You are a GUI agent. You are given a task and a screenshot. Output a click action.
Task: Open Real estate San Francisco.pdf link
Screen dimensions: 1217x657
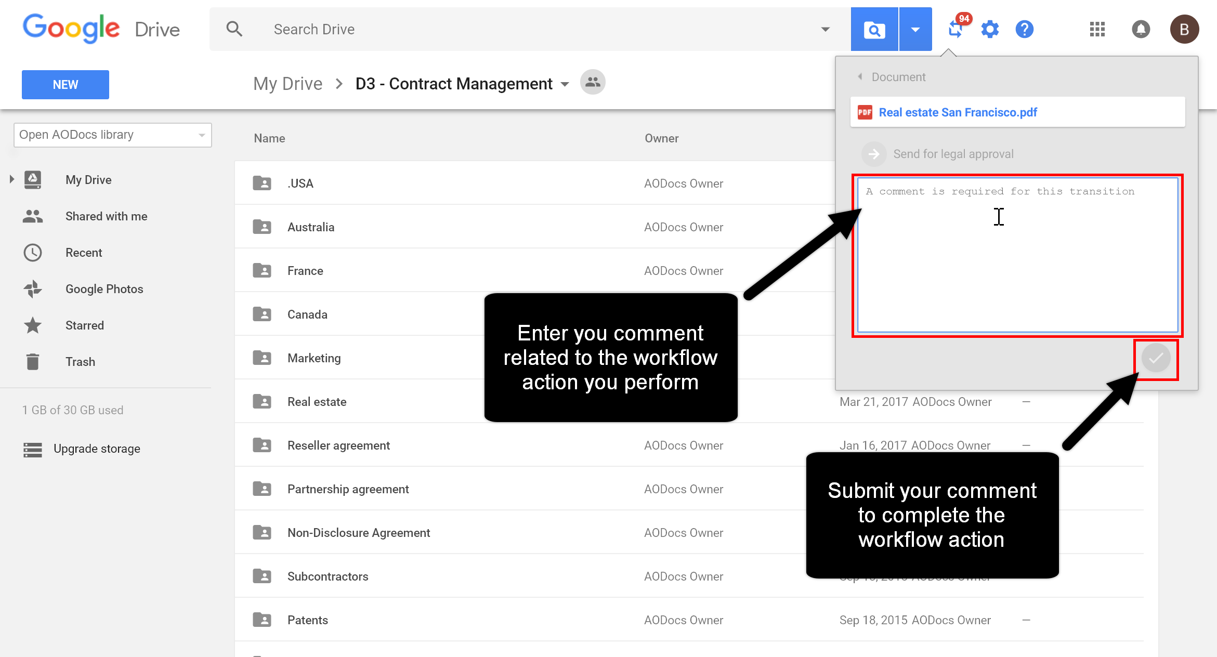tap(958, 112)
